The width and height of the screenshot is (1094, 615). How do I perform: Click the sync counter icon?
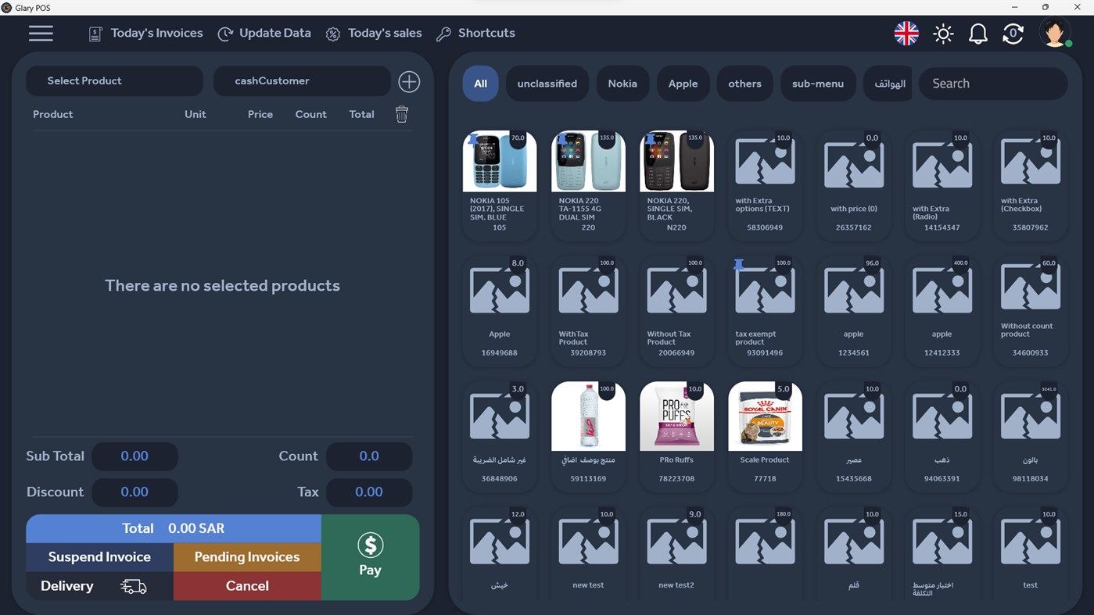point(1013,33)
